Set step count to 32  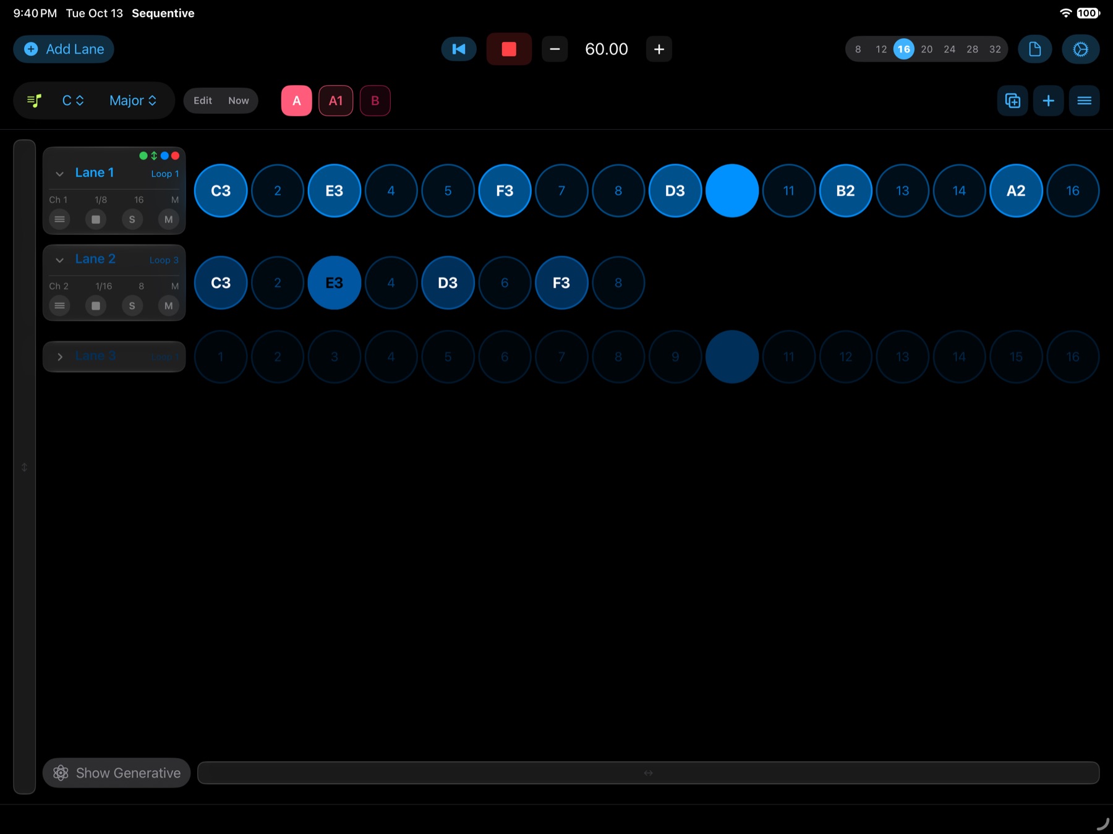996,49
